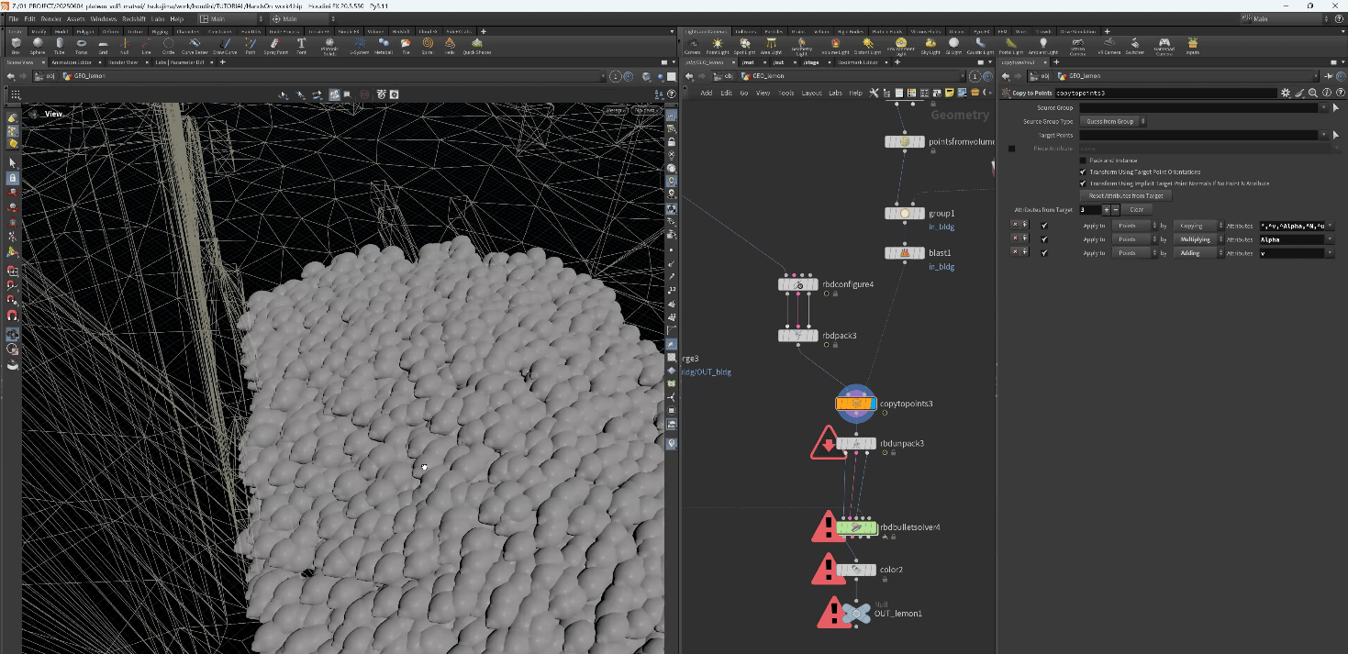1348x654 pixels.
Task: Create an L-System from the shelf
Action: 361,45
